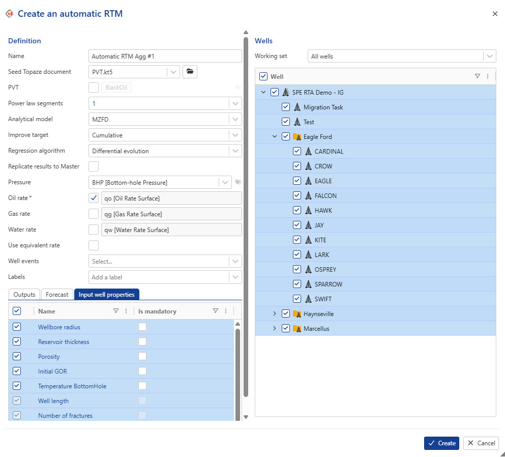Image resolution: width=505 pixels, height=457 pixels.
Task: Switch to the Forecast tab
Action: point(57,295)
